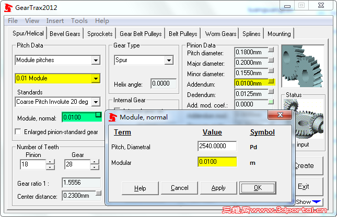Click the teal gear pair preview image
The height and width of the screenshot is (217, 337).
[303, 66]
